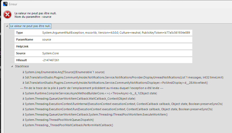
Task: Click the header message 'La valeur ne peut pas être null.'
Action: coord(35,13)
